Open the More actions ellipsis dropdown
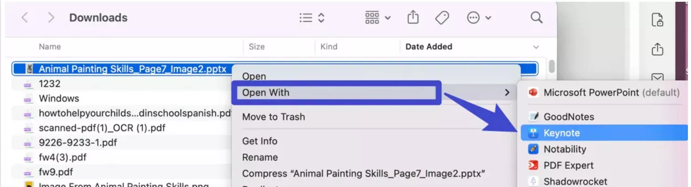Viewport: 691px width, 187px height. point(479,18)
